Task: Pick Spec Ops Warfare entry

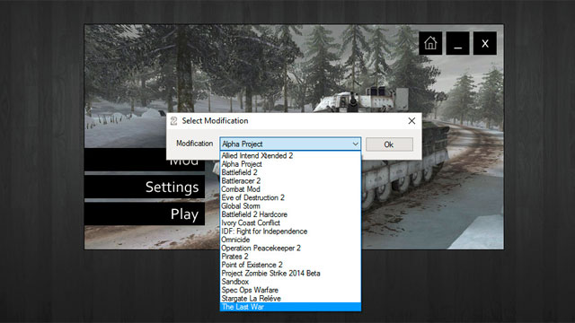Action: [290, 291]
